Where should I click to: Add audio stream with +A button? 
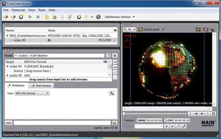pos(115,67)
